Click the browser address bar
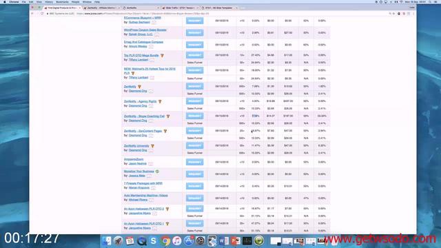This screenshot has width=441, height=248. pyautogui.click(x=216, y=14)
